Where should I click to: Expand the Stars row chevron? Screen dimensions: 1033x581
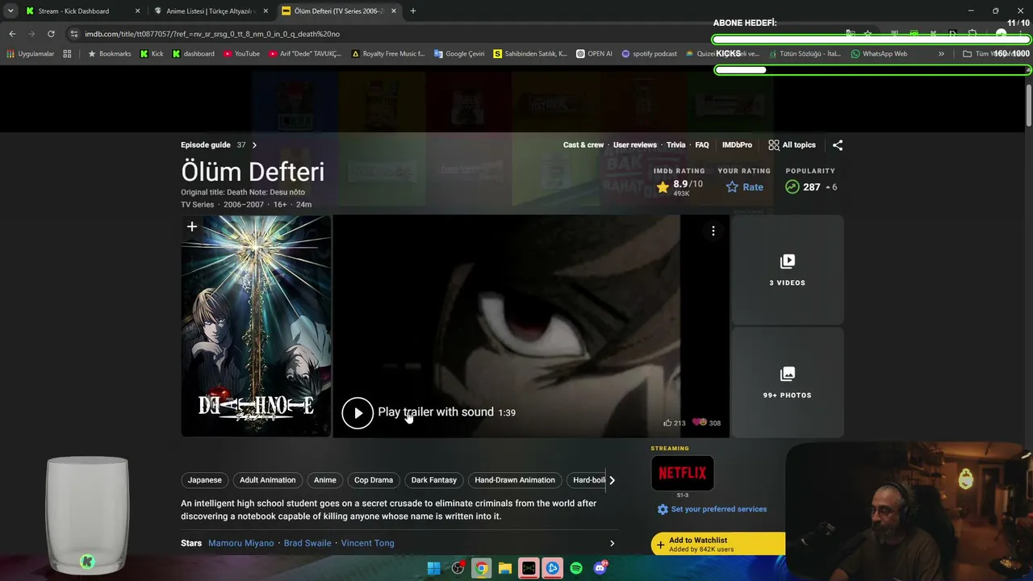612,543
